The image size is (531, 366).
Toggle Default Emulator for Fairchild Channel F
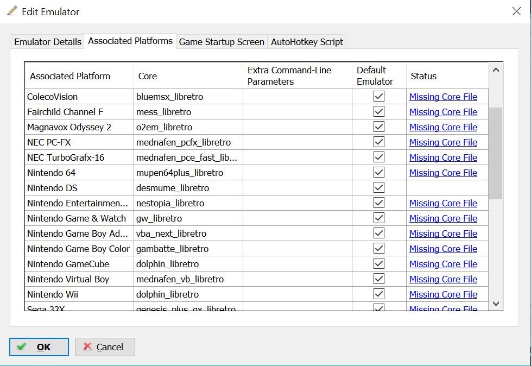[x=379, y=111]
